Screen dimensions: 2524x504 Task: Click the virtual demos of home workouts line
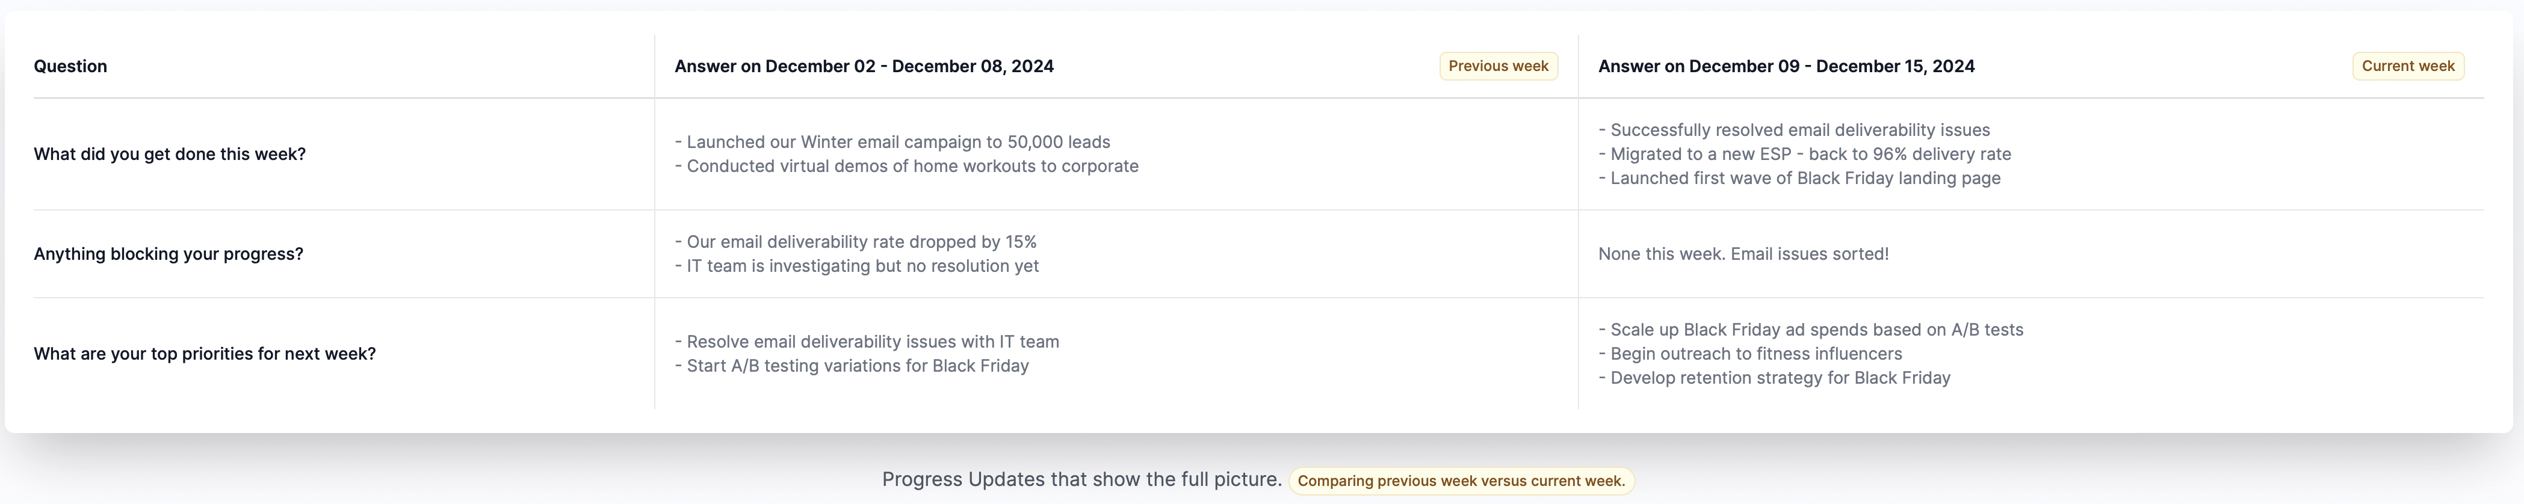[906, 167]
